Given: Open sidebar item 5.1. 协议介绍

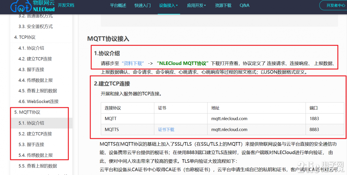Looking at the screenshot, I should [x=31, y=123].
